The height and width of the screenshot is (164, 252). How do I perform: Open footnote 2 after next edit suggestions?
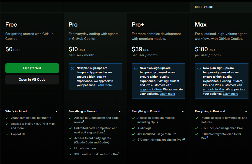(104, 132)
